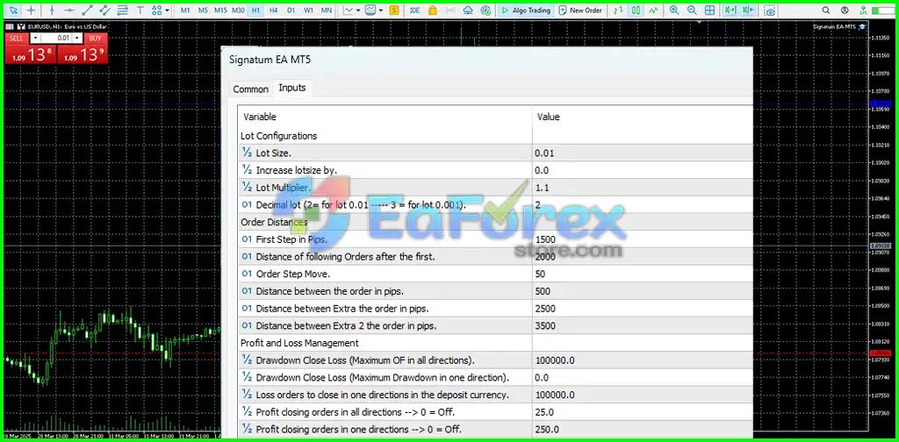Pick the horizontal line drawing tool
Viewport: 899px width, 442px height.
click(69, 11)
